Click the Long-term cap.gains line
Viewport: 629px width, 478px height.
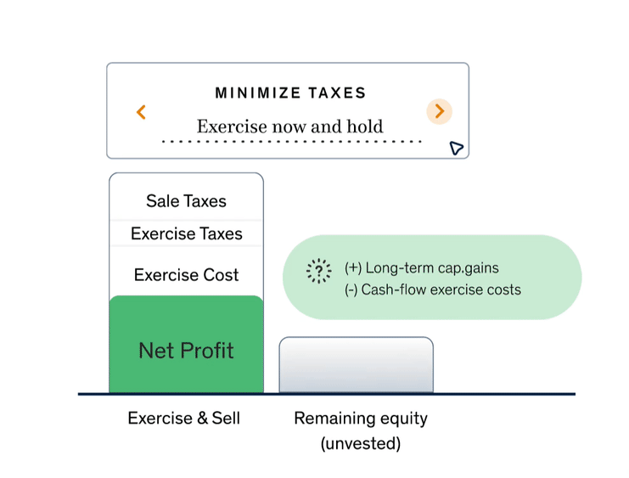421,267
